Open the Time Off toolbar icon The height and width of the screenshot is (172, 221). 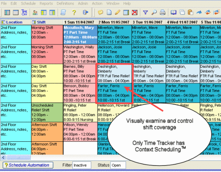tap(24, 12)
